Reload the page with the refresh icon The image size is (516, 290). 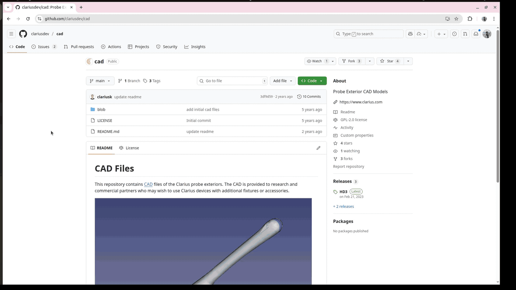(x=28, y=19)
